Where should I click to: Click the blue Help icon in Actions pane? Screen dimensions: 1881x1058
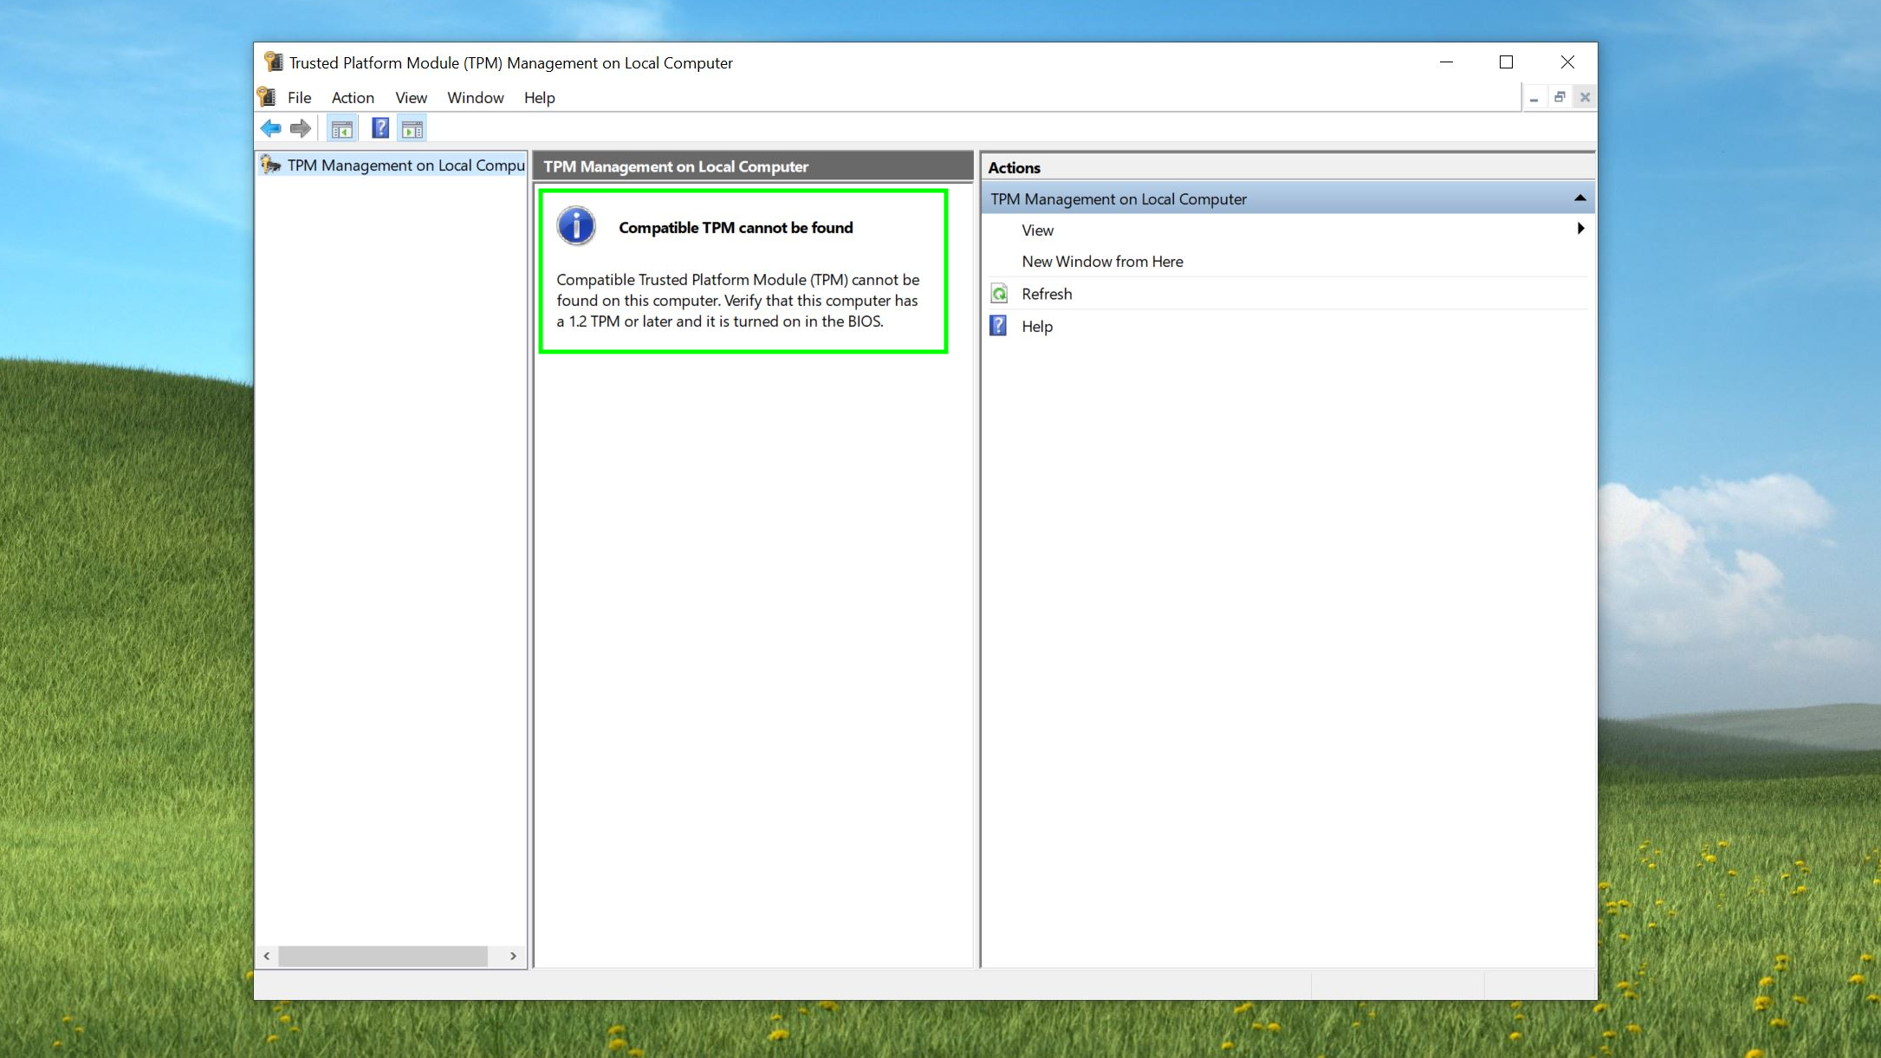[x=998, y=327]
